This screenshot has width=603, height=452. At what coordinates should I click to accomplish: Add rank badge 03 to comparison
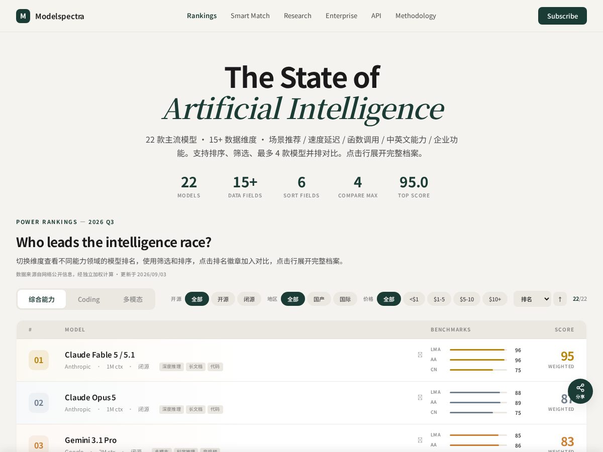point(39,445)
